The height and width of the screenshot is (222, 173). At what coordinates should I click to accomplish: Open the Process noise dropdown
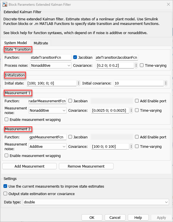(x=51, y=65)
